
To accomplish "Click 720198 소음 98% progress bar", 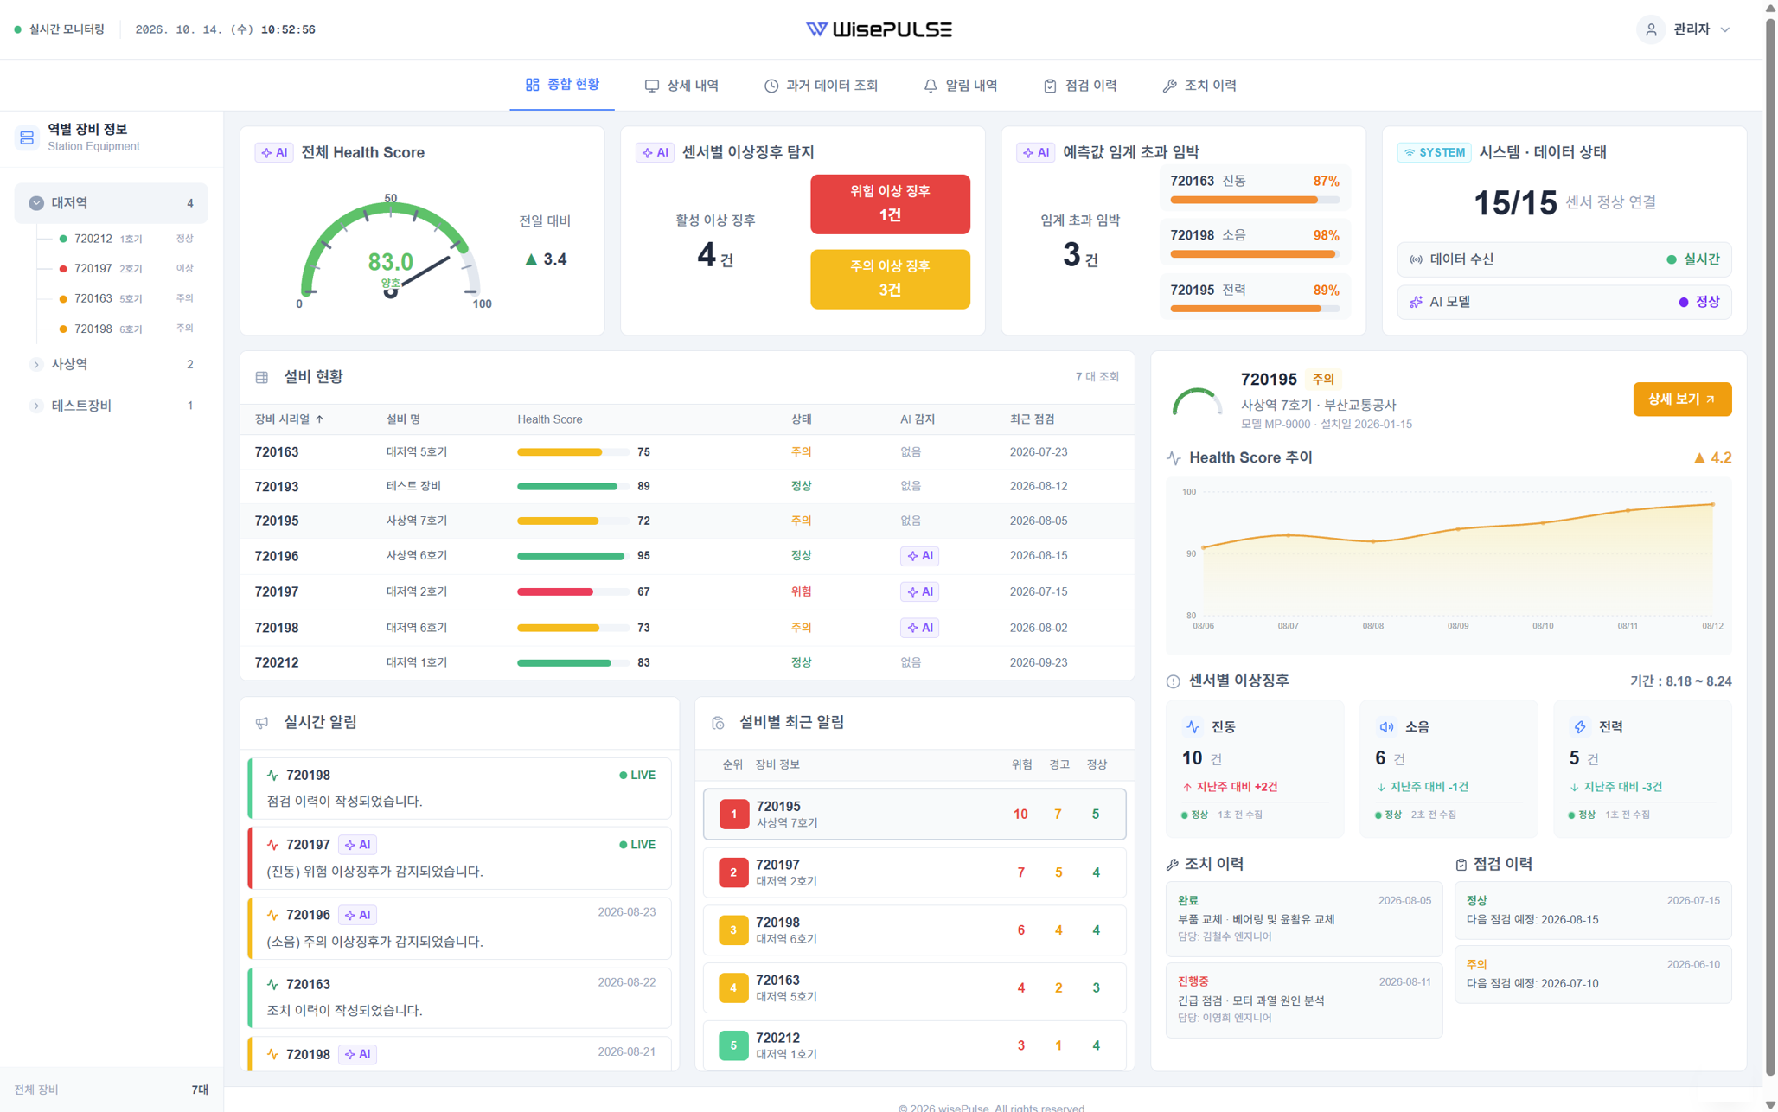I will click(x=1255, y=254).
